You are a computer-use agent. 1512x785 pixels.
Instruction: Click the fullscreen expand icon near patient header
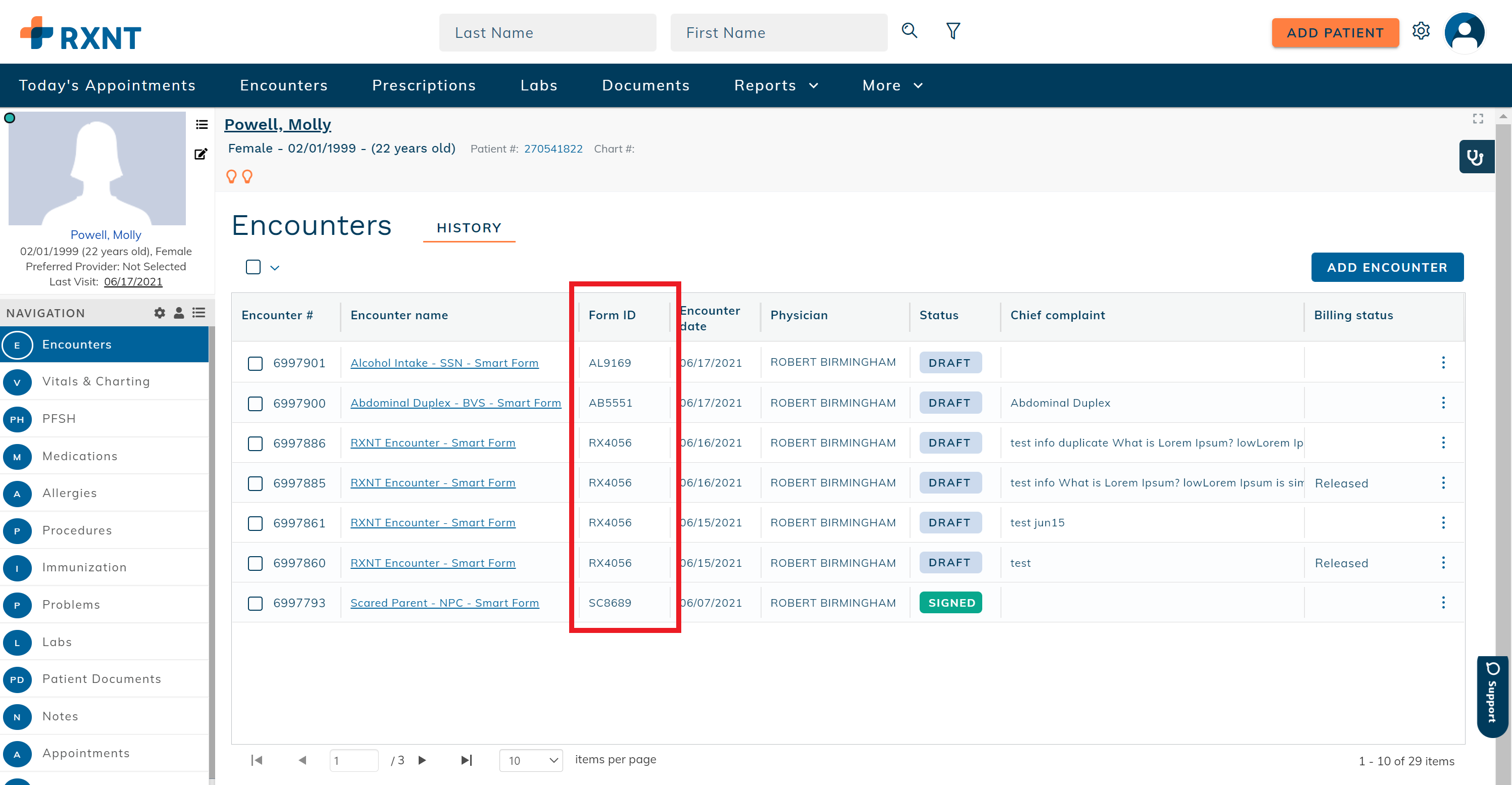tap(1478, 119)
